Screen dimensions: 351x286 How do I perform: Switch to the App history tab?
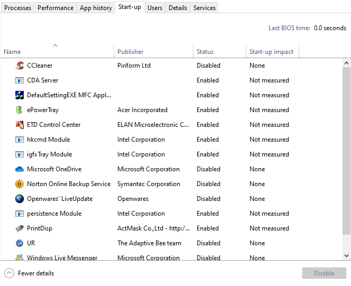coord(96,8)
